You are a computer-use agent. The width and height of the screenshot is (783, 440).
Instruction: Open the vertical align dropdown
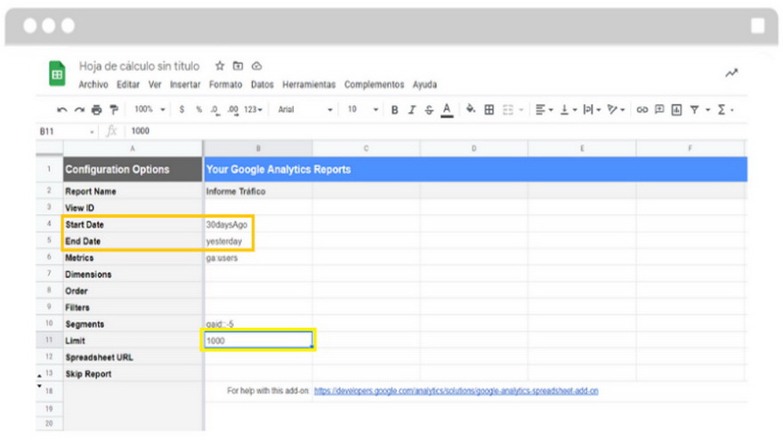[569, 109]
